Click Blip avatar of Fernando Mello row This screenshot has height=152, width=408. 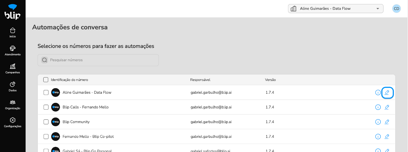pos(56,137)
